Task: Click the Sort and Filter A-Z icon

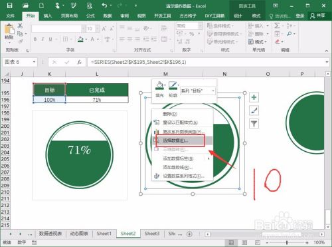Action: pyautogui.click(x=289, y=26)
